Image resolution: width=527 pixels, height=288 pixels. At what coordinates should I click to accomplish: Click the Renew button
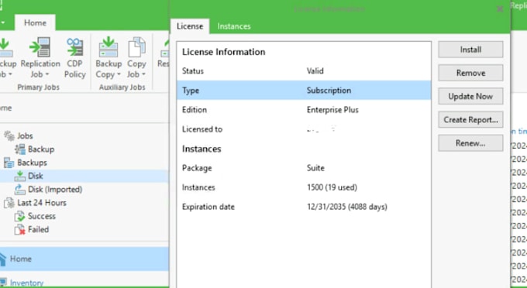point(470,143)
